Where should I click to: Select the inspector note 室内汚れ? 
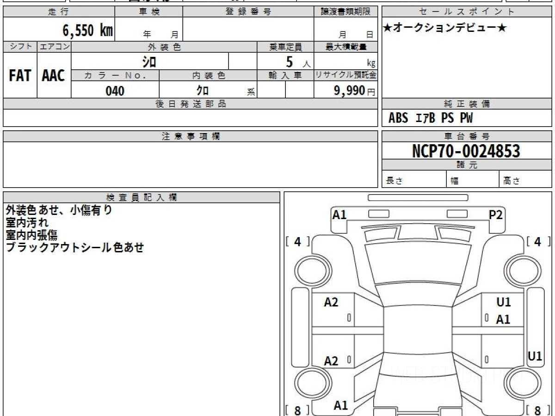click(27, 223)
